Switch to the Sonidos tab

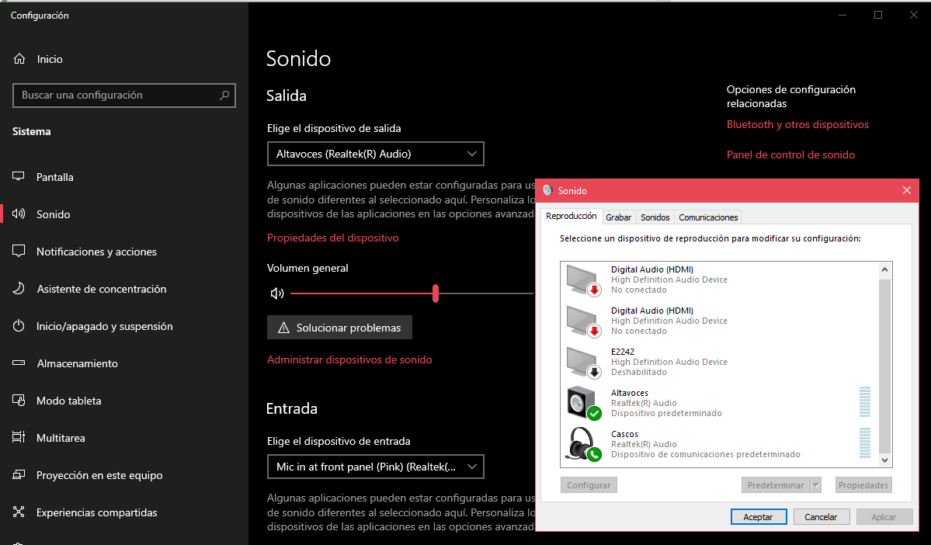click(655, 217)
